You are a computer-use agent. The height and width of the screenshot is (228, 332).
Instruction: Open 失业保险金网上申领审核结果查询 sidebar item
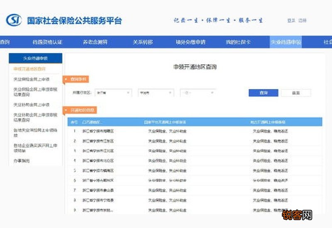35,92
